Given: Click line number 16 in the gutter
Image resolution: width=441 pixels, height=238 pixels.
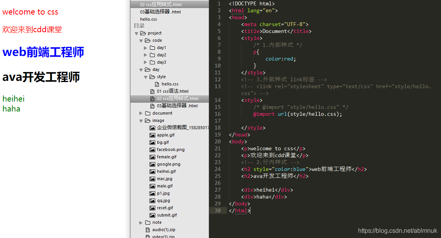Looking at the screenshot, I should [x=218, y=114].
